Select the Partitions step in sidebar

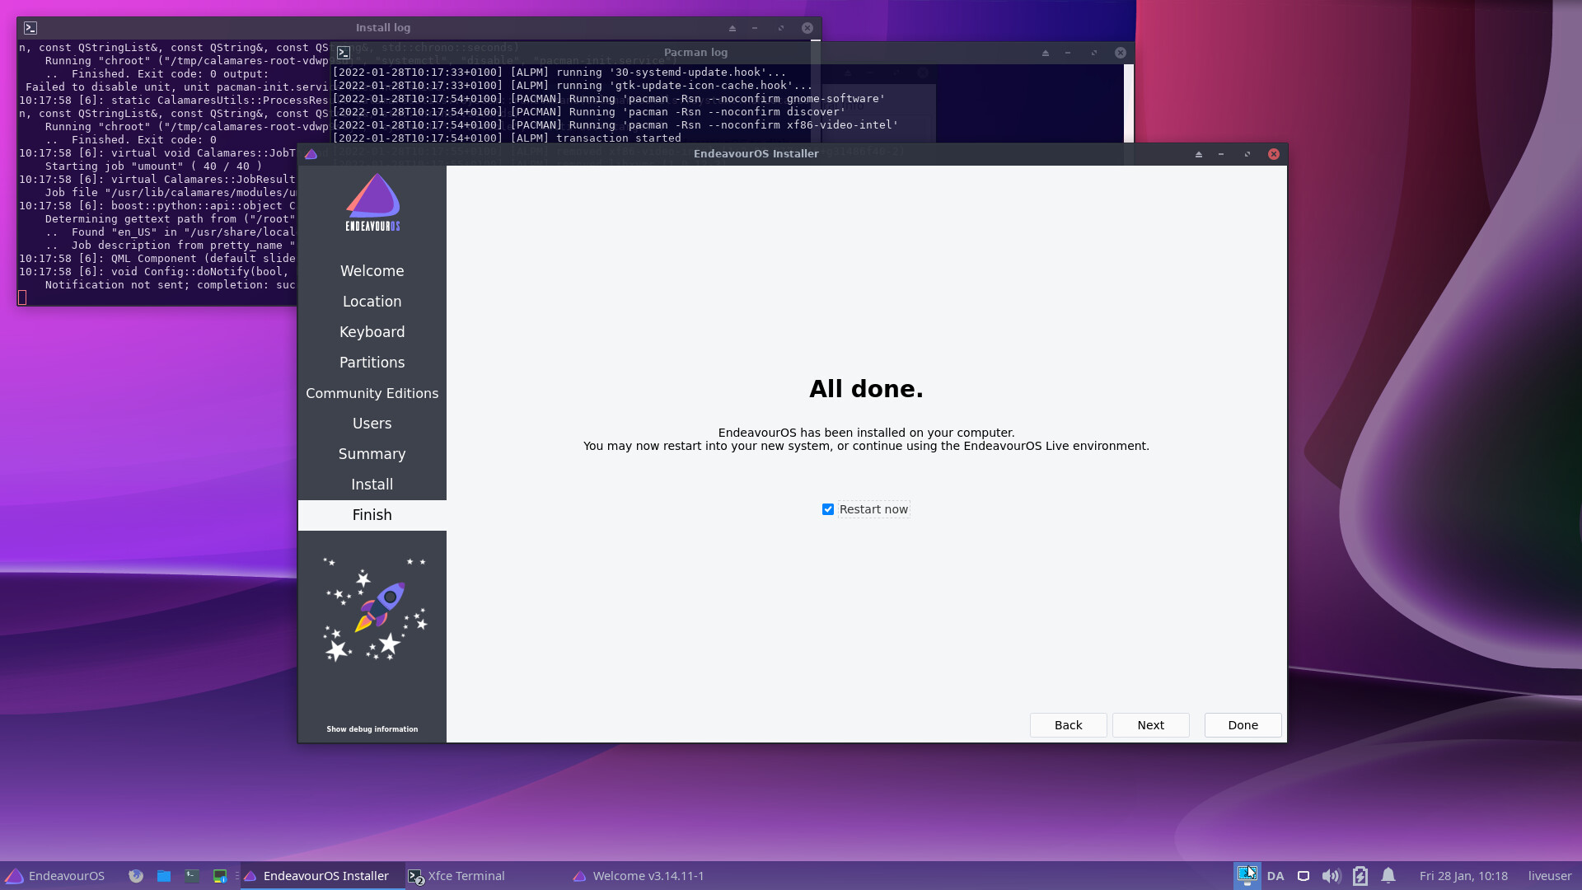tap(372, 363)
